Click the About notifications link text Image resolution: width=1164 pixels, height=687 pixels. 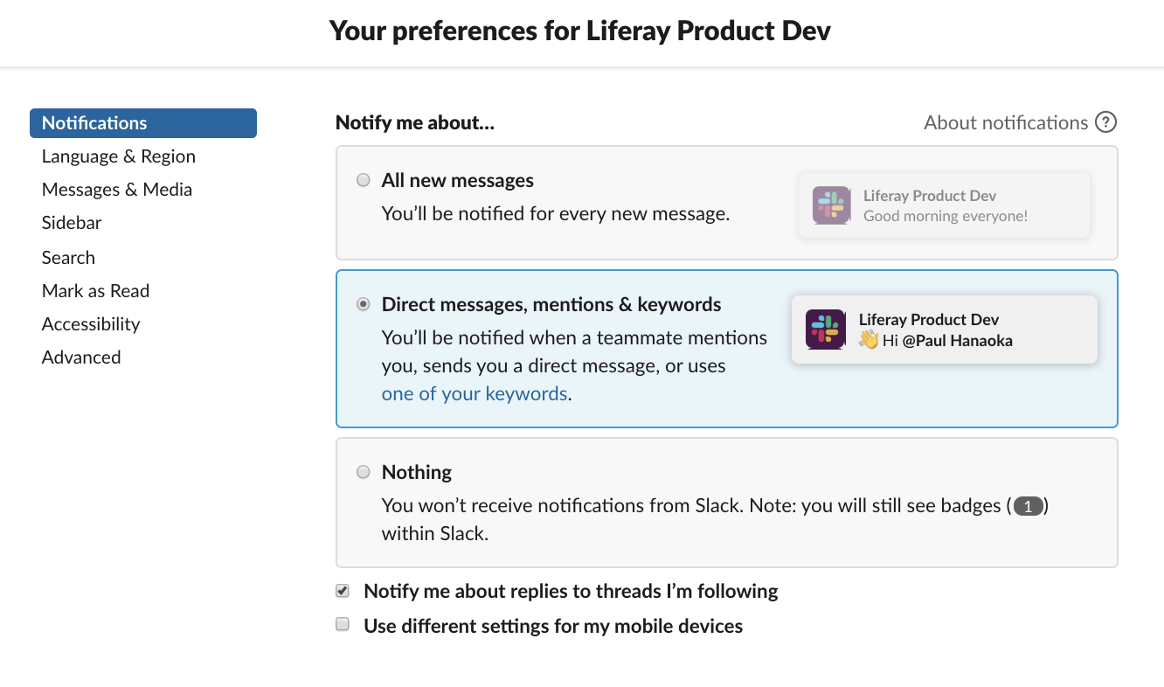pos(1005,122)
